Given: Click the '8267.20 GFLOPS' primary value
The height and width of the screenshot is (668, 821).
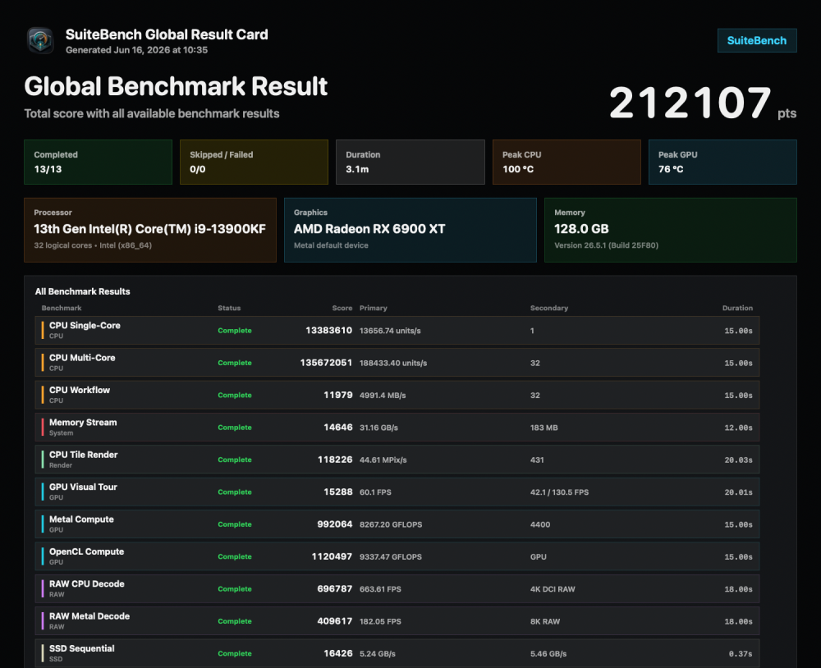Looking at the screenshot, I should [x=391, y=524].
